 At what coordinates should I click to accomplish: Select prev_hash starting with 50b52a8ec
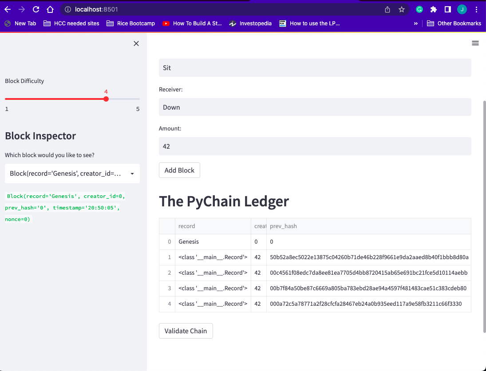[x=369, y=257]
